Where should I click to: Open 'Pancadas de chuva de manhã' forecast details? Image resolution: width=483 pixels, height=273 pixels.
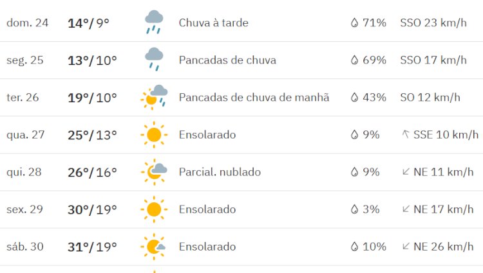pos(254,98)
